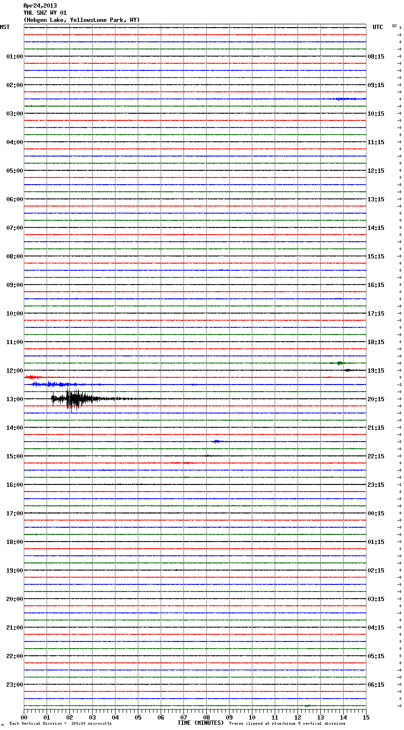Click the green event near minute 14 before 12:00
The height and width of the screenshot is (730, 404).
(x=339, y=363)
